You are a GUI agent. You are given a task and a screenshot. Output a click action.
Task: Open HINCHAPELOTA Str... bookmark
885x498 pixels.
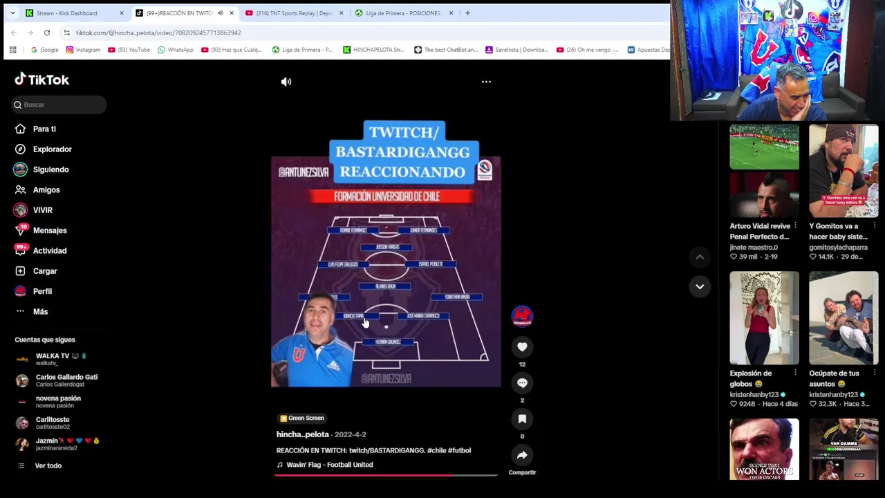pyautogui.click(x=374, y=50)
